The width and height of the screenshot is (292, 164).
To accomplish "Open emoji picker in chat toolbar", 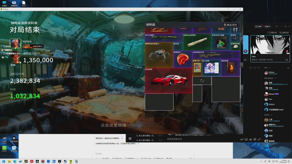I will (x=246, y=139).
